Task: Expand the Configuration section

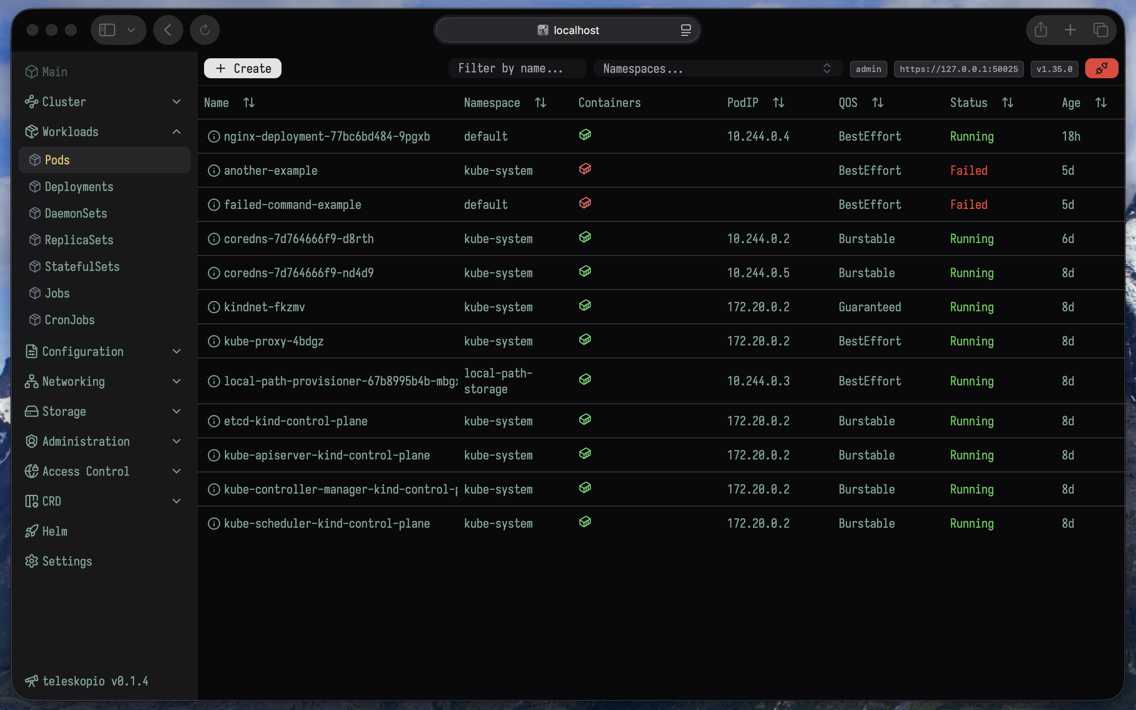Action: [x=103, y=352]
